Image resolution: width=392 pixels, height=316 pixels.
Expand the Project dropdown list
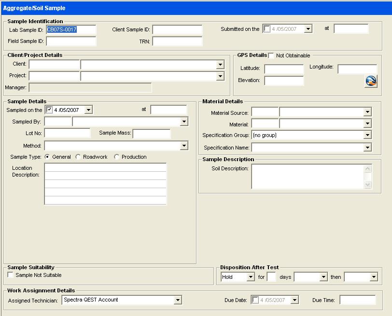(220, 76)
